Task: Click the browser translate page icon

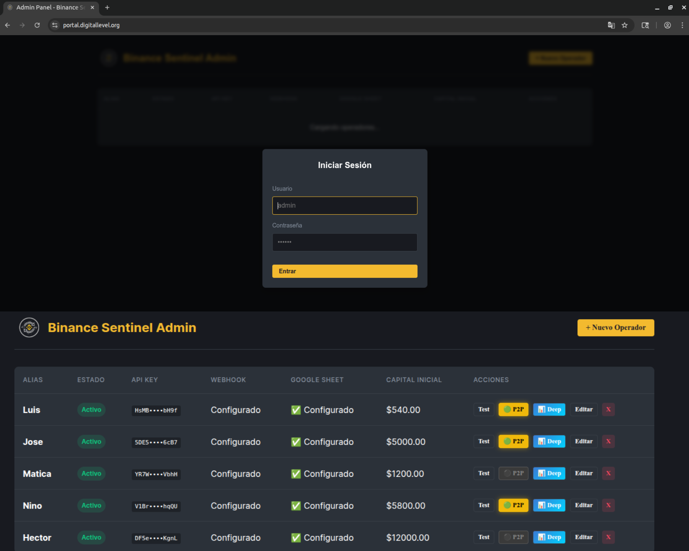Action: 611,25
